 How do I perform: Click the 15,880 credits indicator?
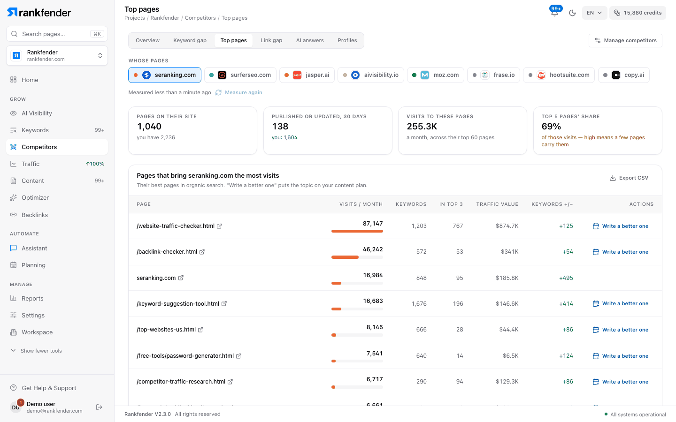pyautogui.click(x=638, y=13)
